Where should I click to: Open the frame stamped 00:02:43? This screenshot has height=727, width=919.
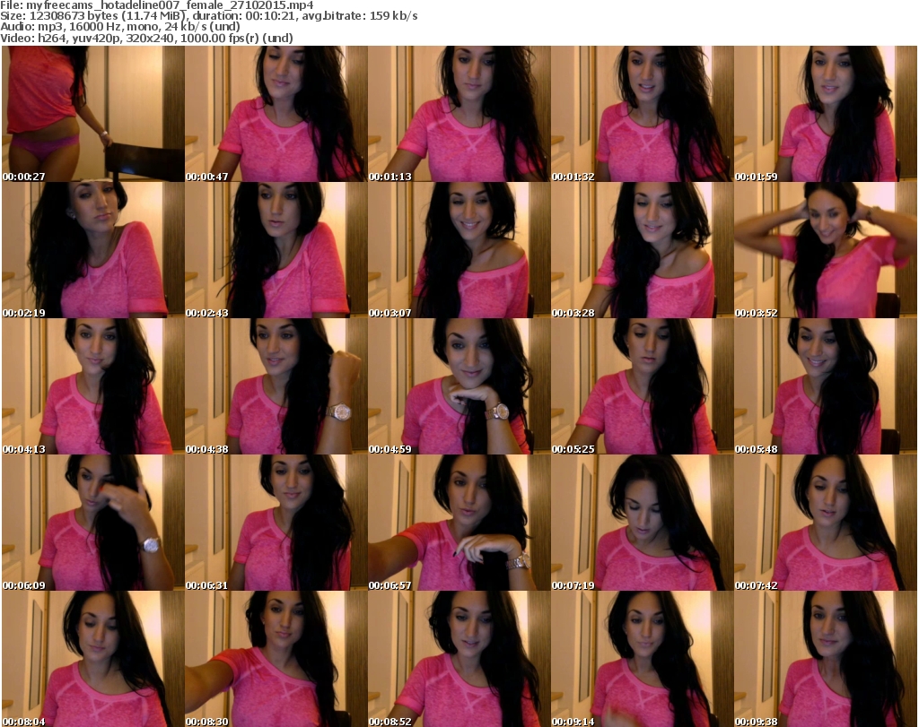tap(276, 250)
